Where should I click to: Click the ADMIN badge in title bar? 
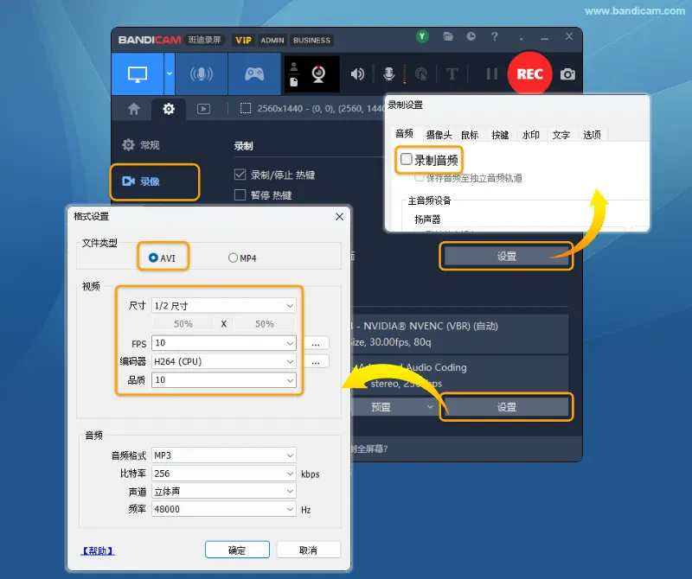272,40
